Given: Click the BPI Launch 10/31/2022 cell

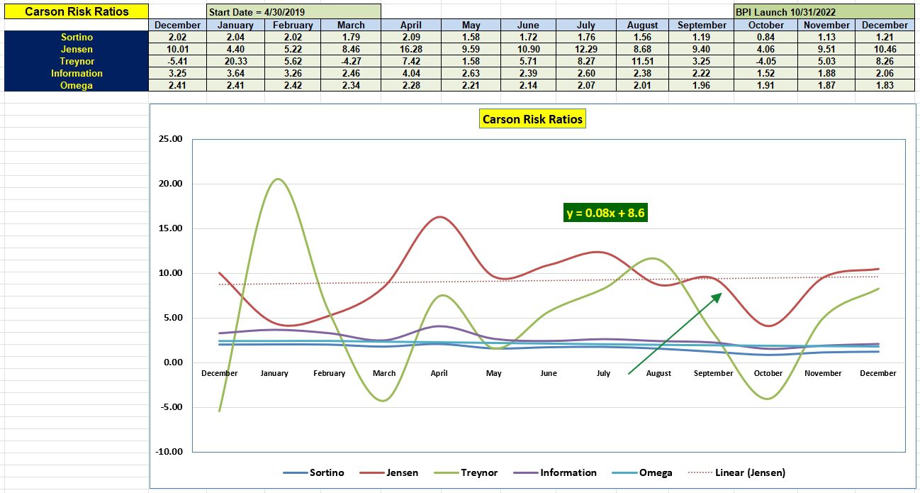Looking at the screenshot, I should point(824,12).
